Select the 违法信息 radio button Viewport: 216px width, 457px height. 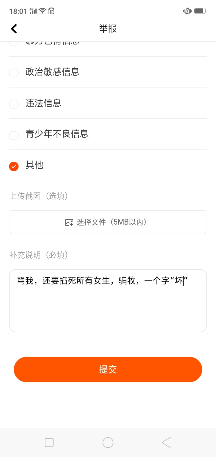[x=14, y=104]
